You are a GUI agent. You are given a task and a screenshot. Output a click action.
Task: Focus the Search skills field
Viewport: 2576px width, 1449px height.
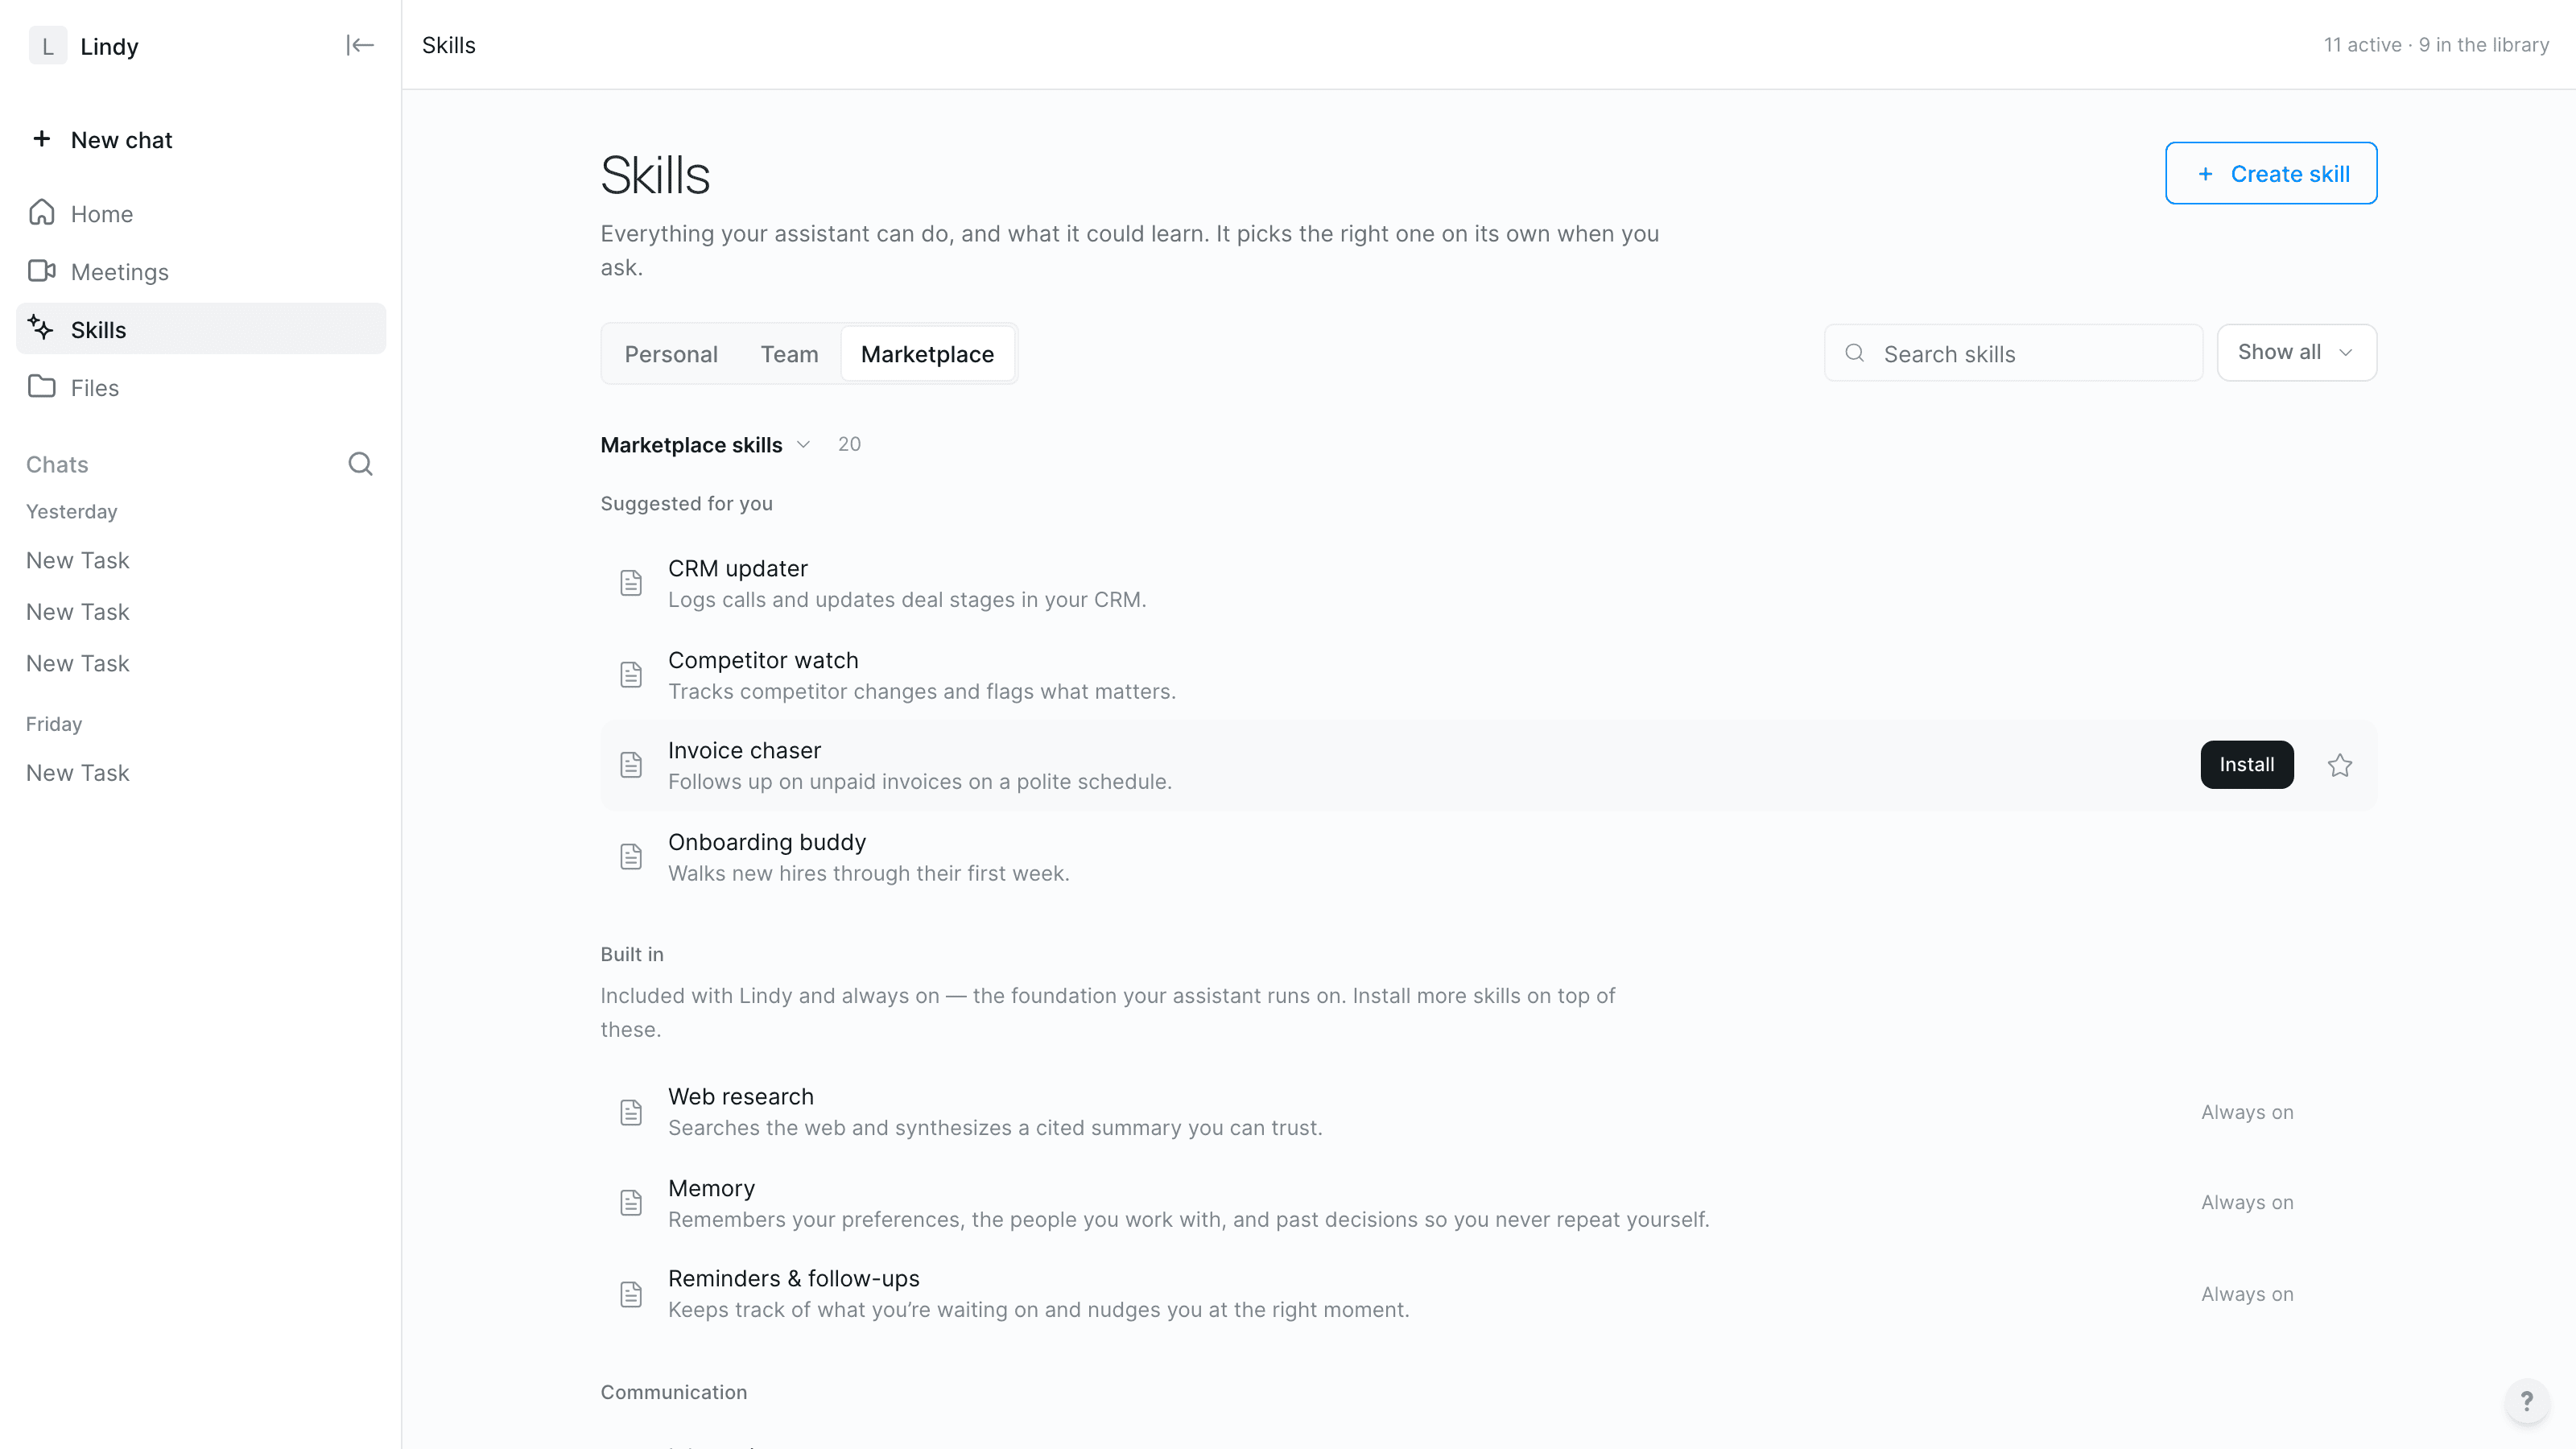2013,353
